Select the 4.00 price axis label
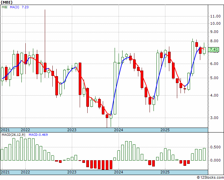The width and height of the screenshot is (224, 180). 214,95
